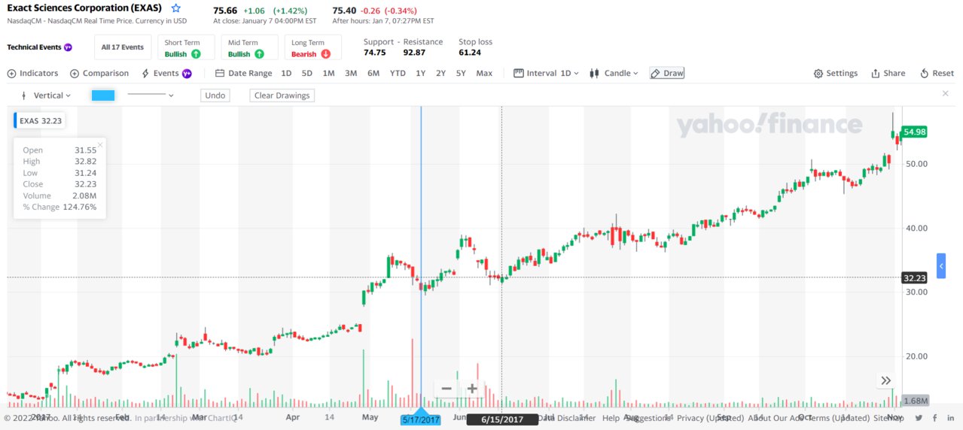The width and height of the screenshot is (963, 430).
Task: Select the 3M range
Action: pos(351,73)
